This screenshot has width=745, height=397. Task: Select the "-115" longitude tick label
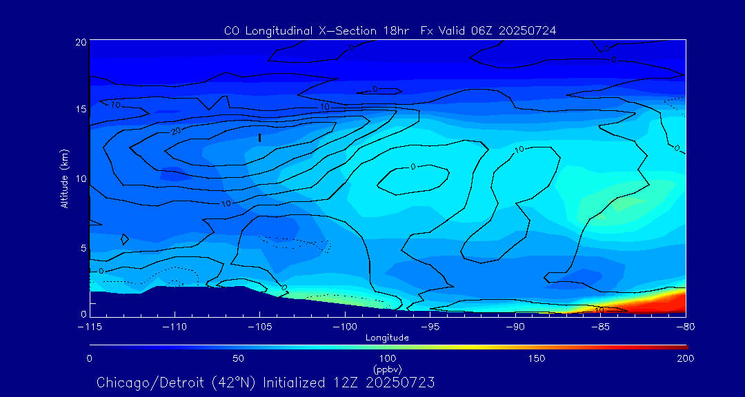pyautogui.click(x=90, y=327)
